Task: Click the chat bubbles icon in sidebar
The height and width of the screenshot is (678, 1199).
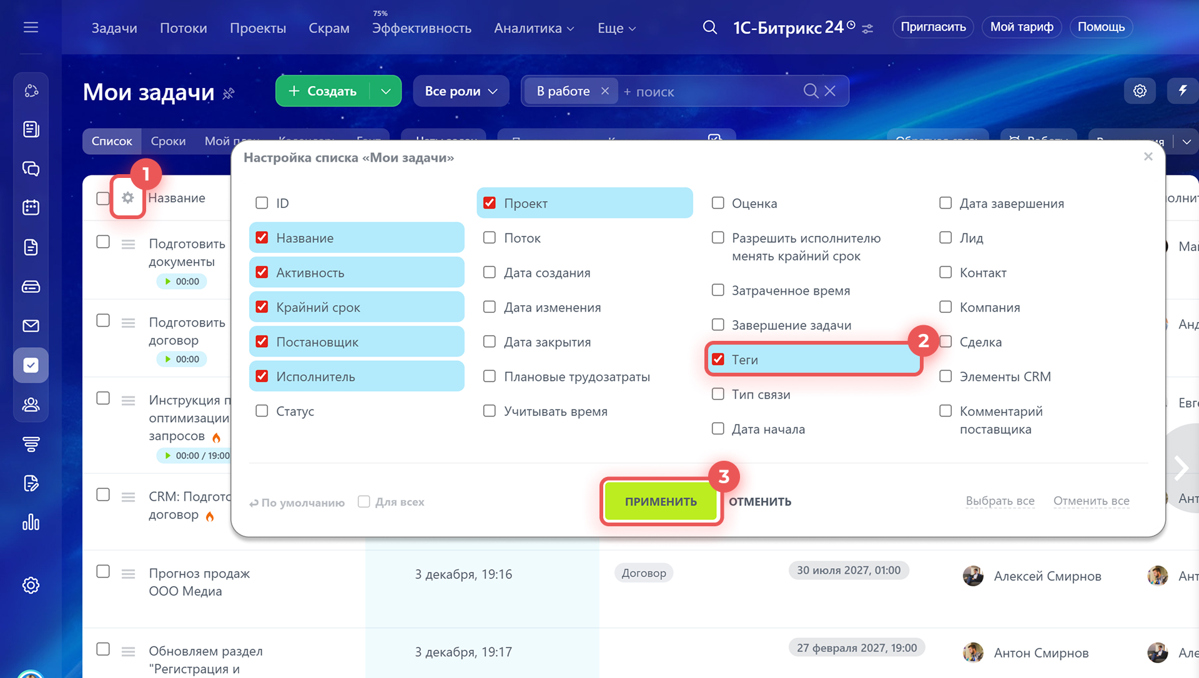Action: pos(31,169)
